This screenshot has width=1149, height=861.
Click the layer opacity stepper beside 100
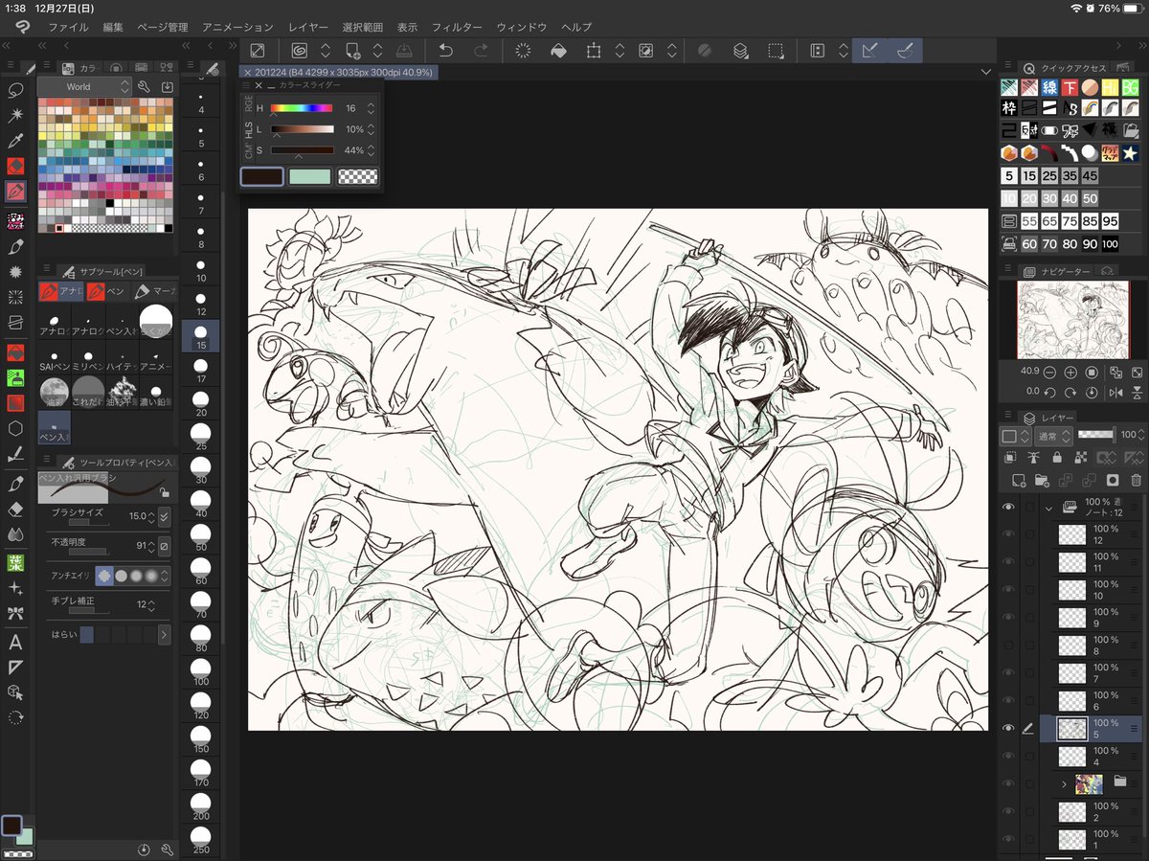click(1140, 436)
